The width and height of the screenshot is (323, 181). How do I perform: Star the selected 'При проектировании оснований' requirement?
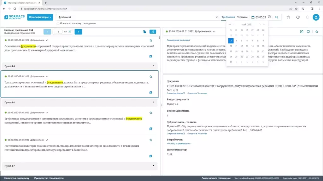151,76
